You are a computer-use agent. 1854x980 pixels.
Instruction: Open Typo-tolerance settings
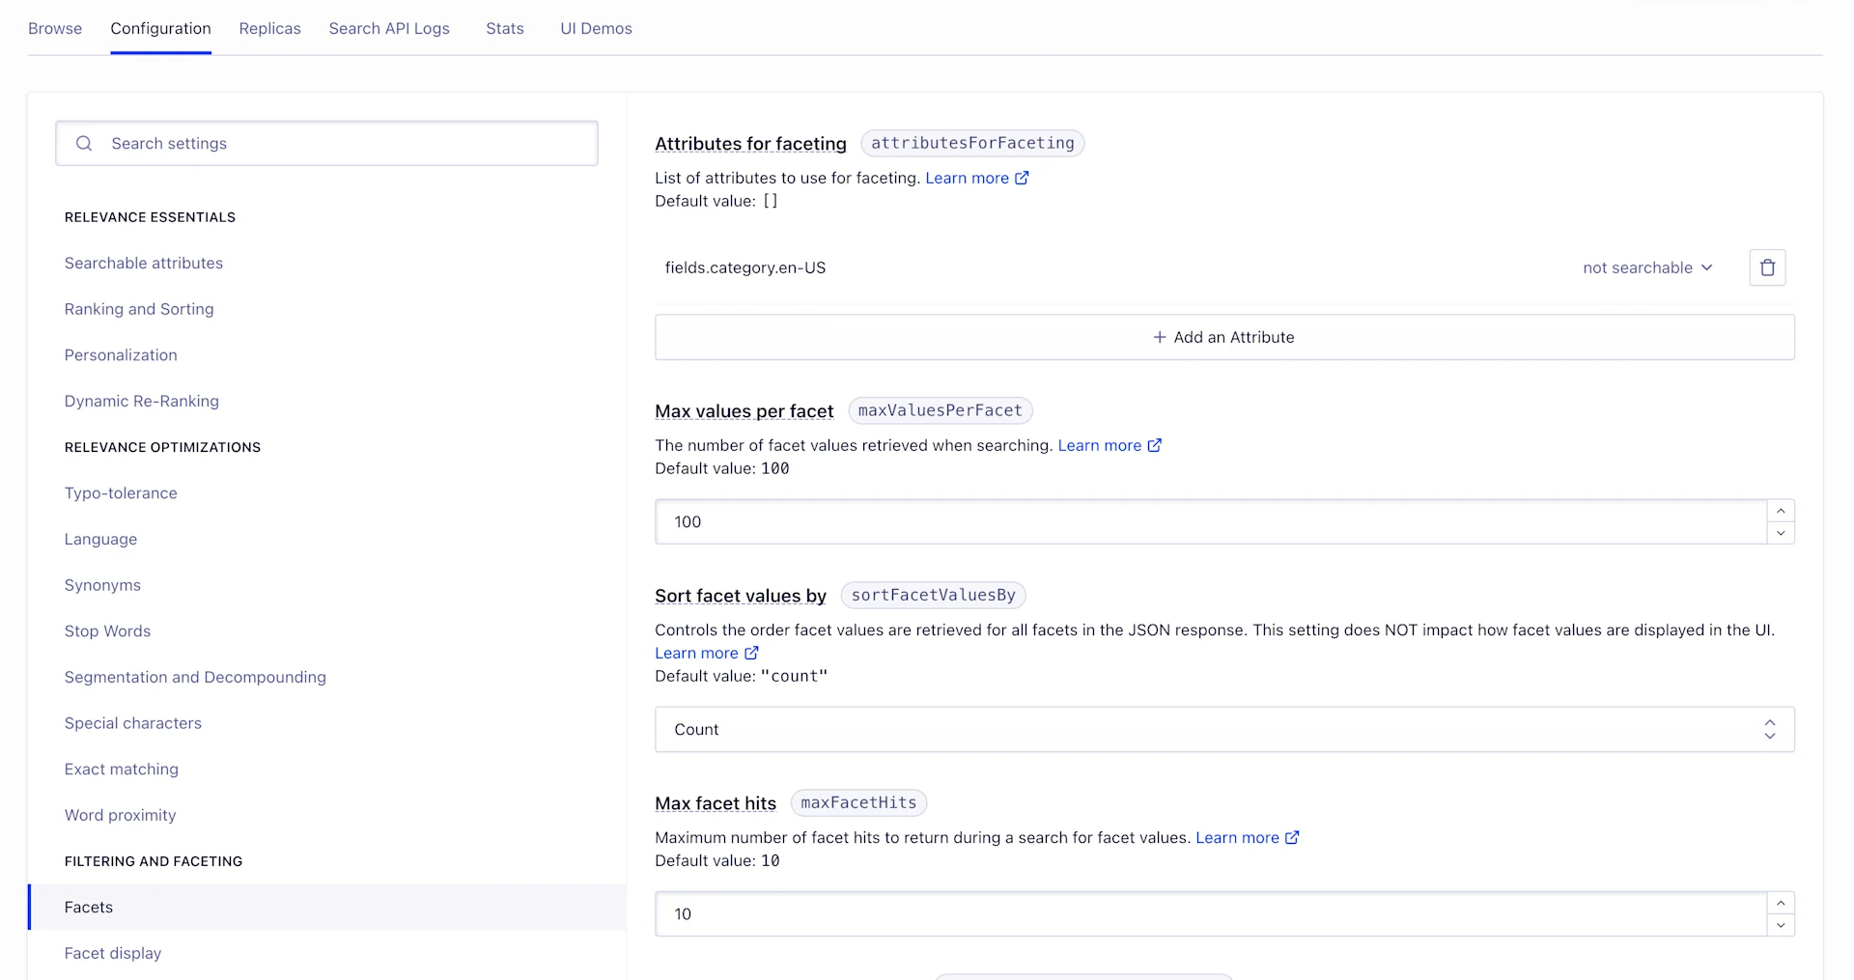coord(121,492)
